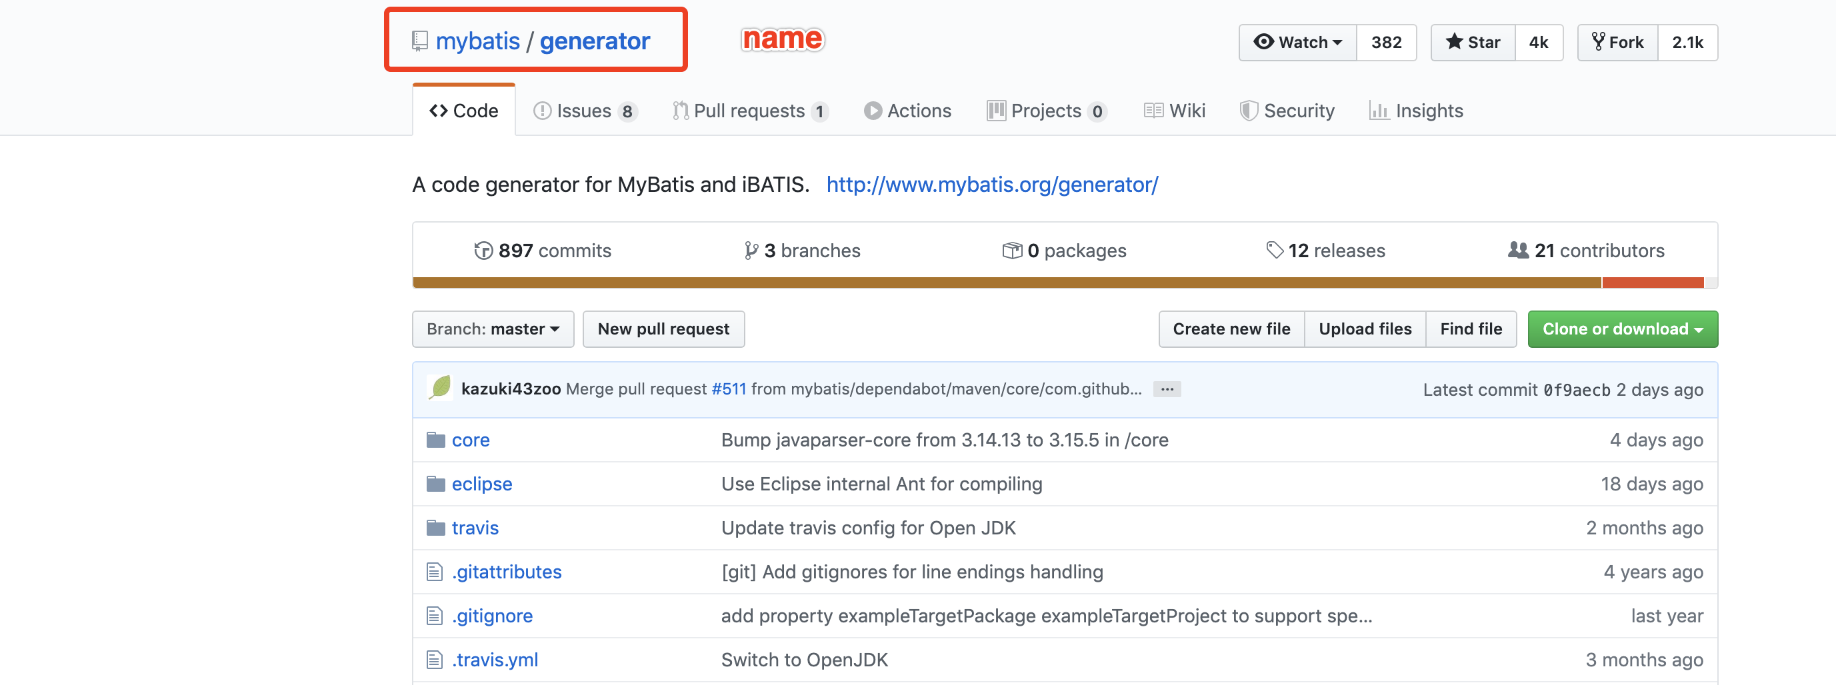Click the New pull request button
Viewport: 1836px width, 685px height.
click(x=663, y=329)
